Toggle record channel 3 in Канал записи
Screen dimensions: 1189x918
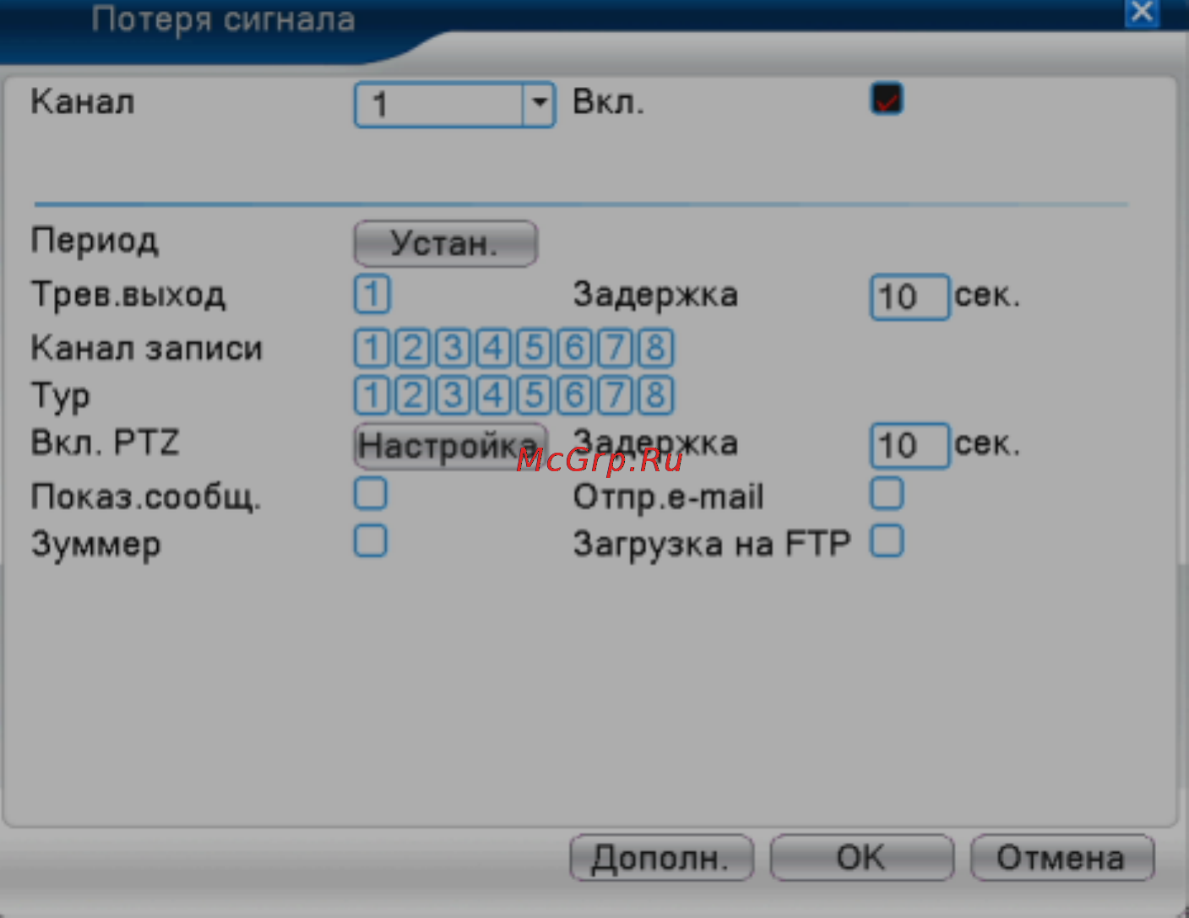click(453, 348)
